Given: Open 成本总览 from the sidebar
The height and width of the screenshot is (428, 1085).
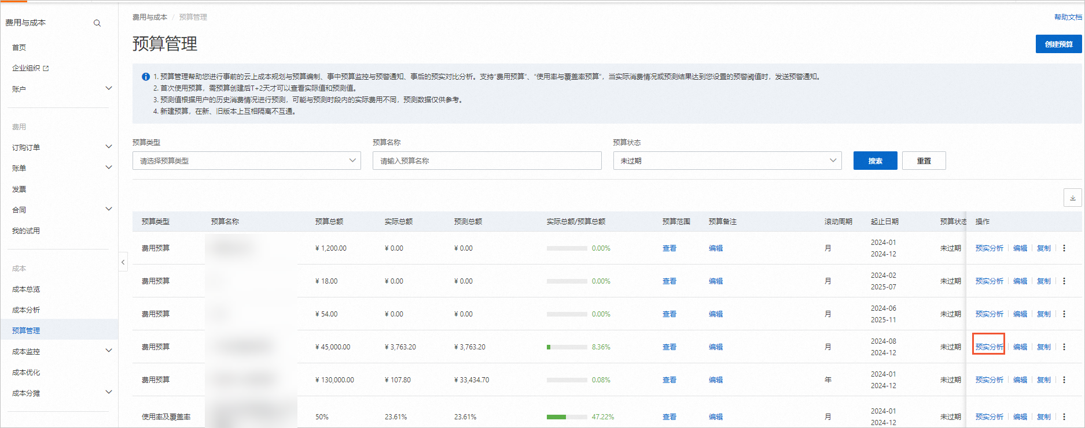Looking at the screenshot, I should coord(26,289).
